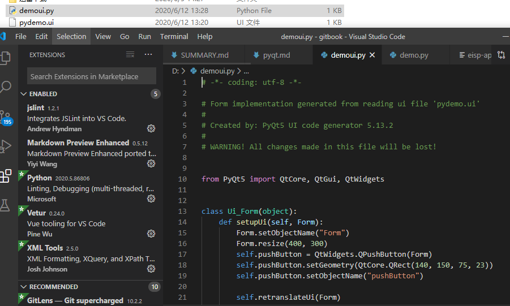Focus Search Extensions in Marketplace field
This screenshot has height=306, width=510.
(91, 76)
